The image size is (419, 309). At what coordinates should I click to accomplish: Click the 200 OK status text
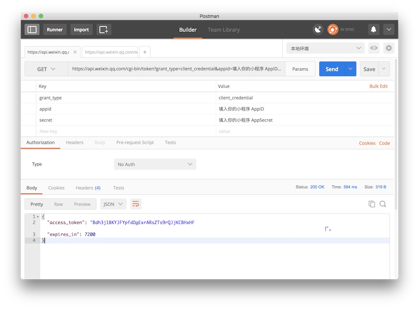[317, 187]
